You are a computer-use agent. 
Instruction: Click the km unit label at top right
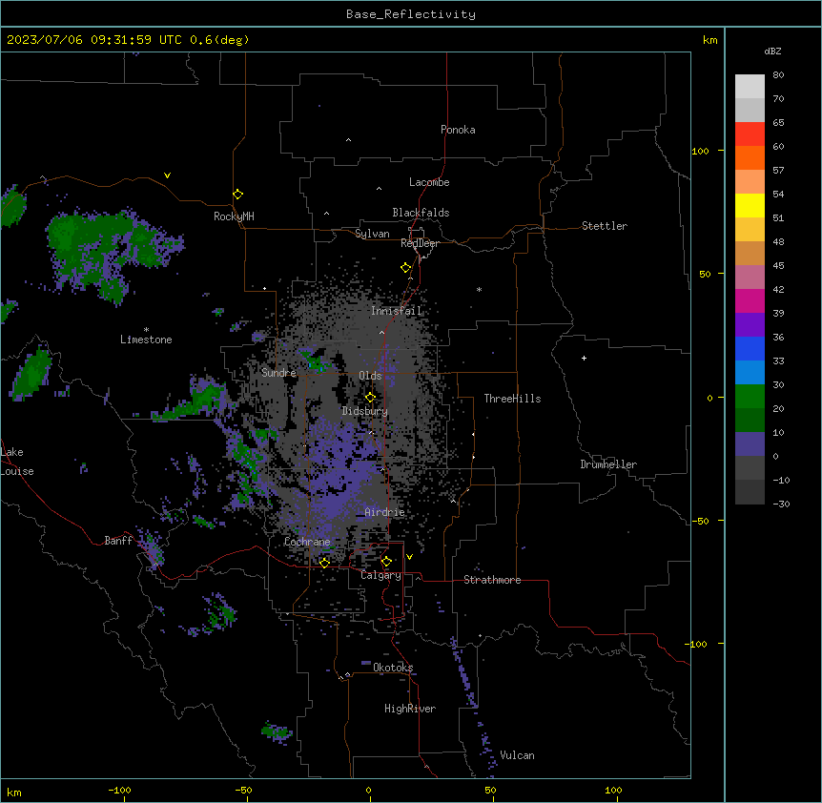(x=709, y=40)
